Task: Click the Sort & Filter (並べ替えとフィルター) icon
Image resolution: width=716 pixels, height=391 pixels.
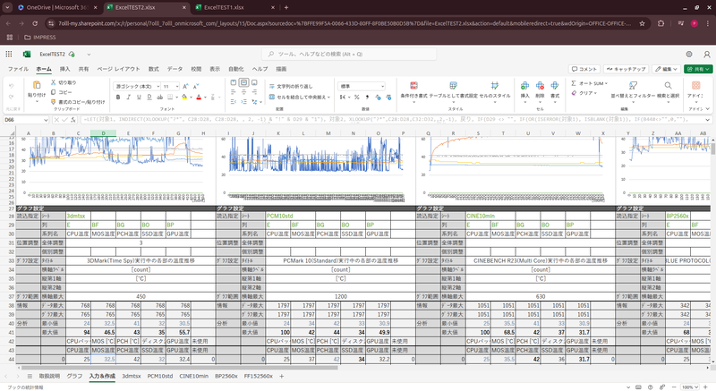Action: (633, 85)
